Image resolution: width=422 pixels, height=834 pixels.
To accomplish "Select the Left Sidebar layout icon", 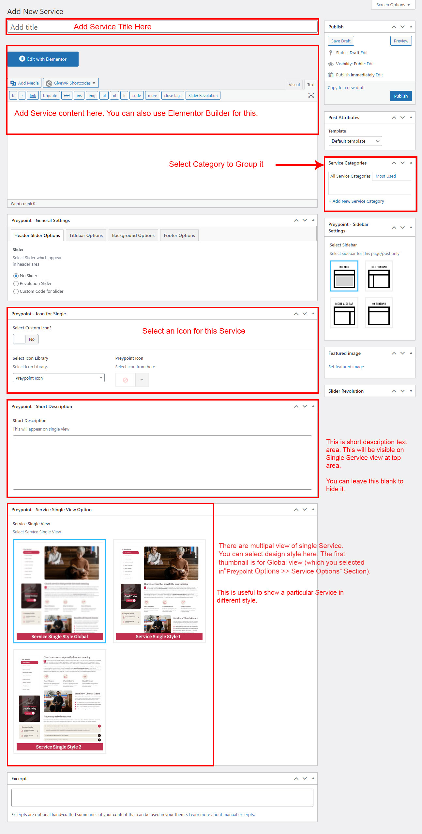I will pos(379,276).
